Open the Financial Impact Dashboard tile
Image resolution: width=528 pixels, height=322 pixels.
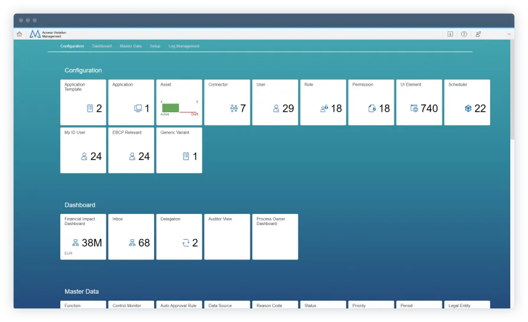pos(83,236)
